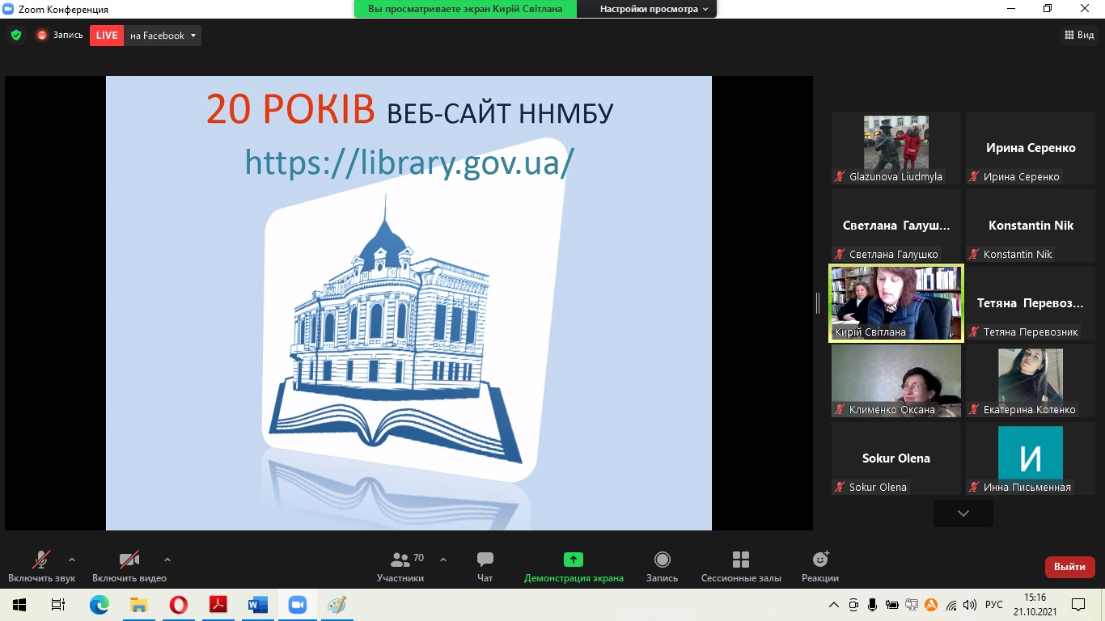Screen dimensions: 1105x621
Task: Open Adobe Acrobat from taskbar
Action: pos(218,605)
